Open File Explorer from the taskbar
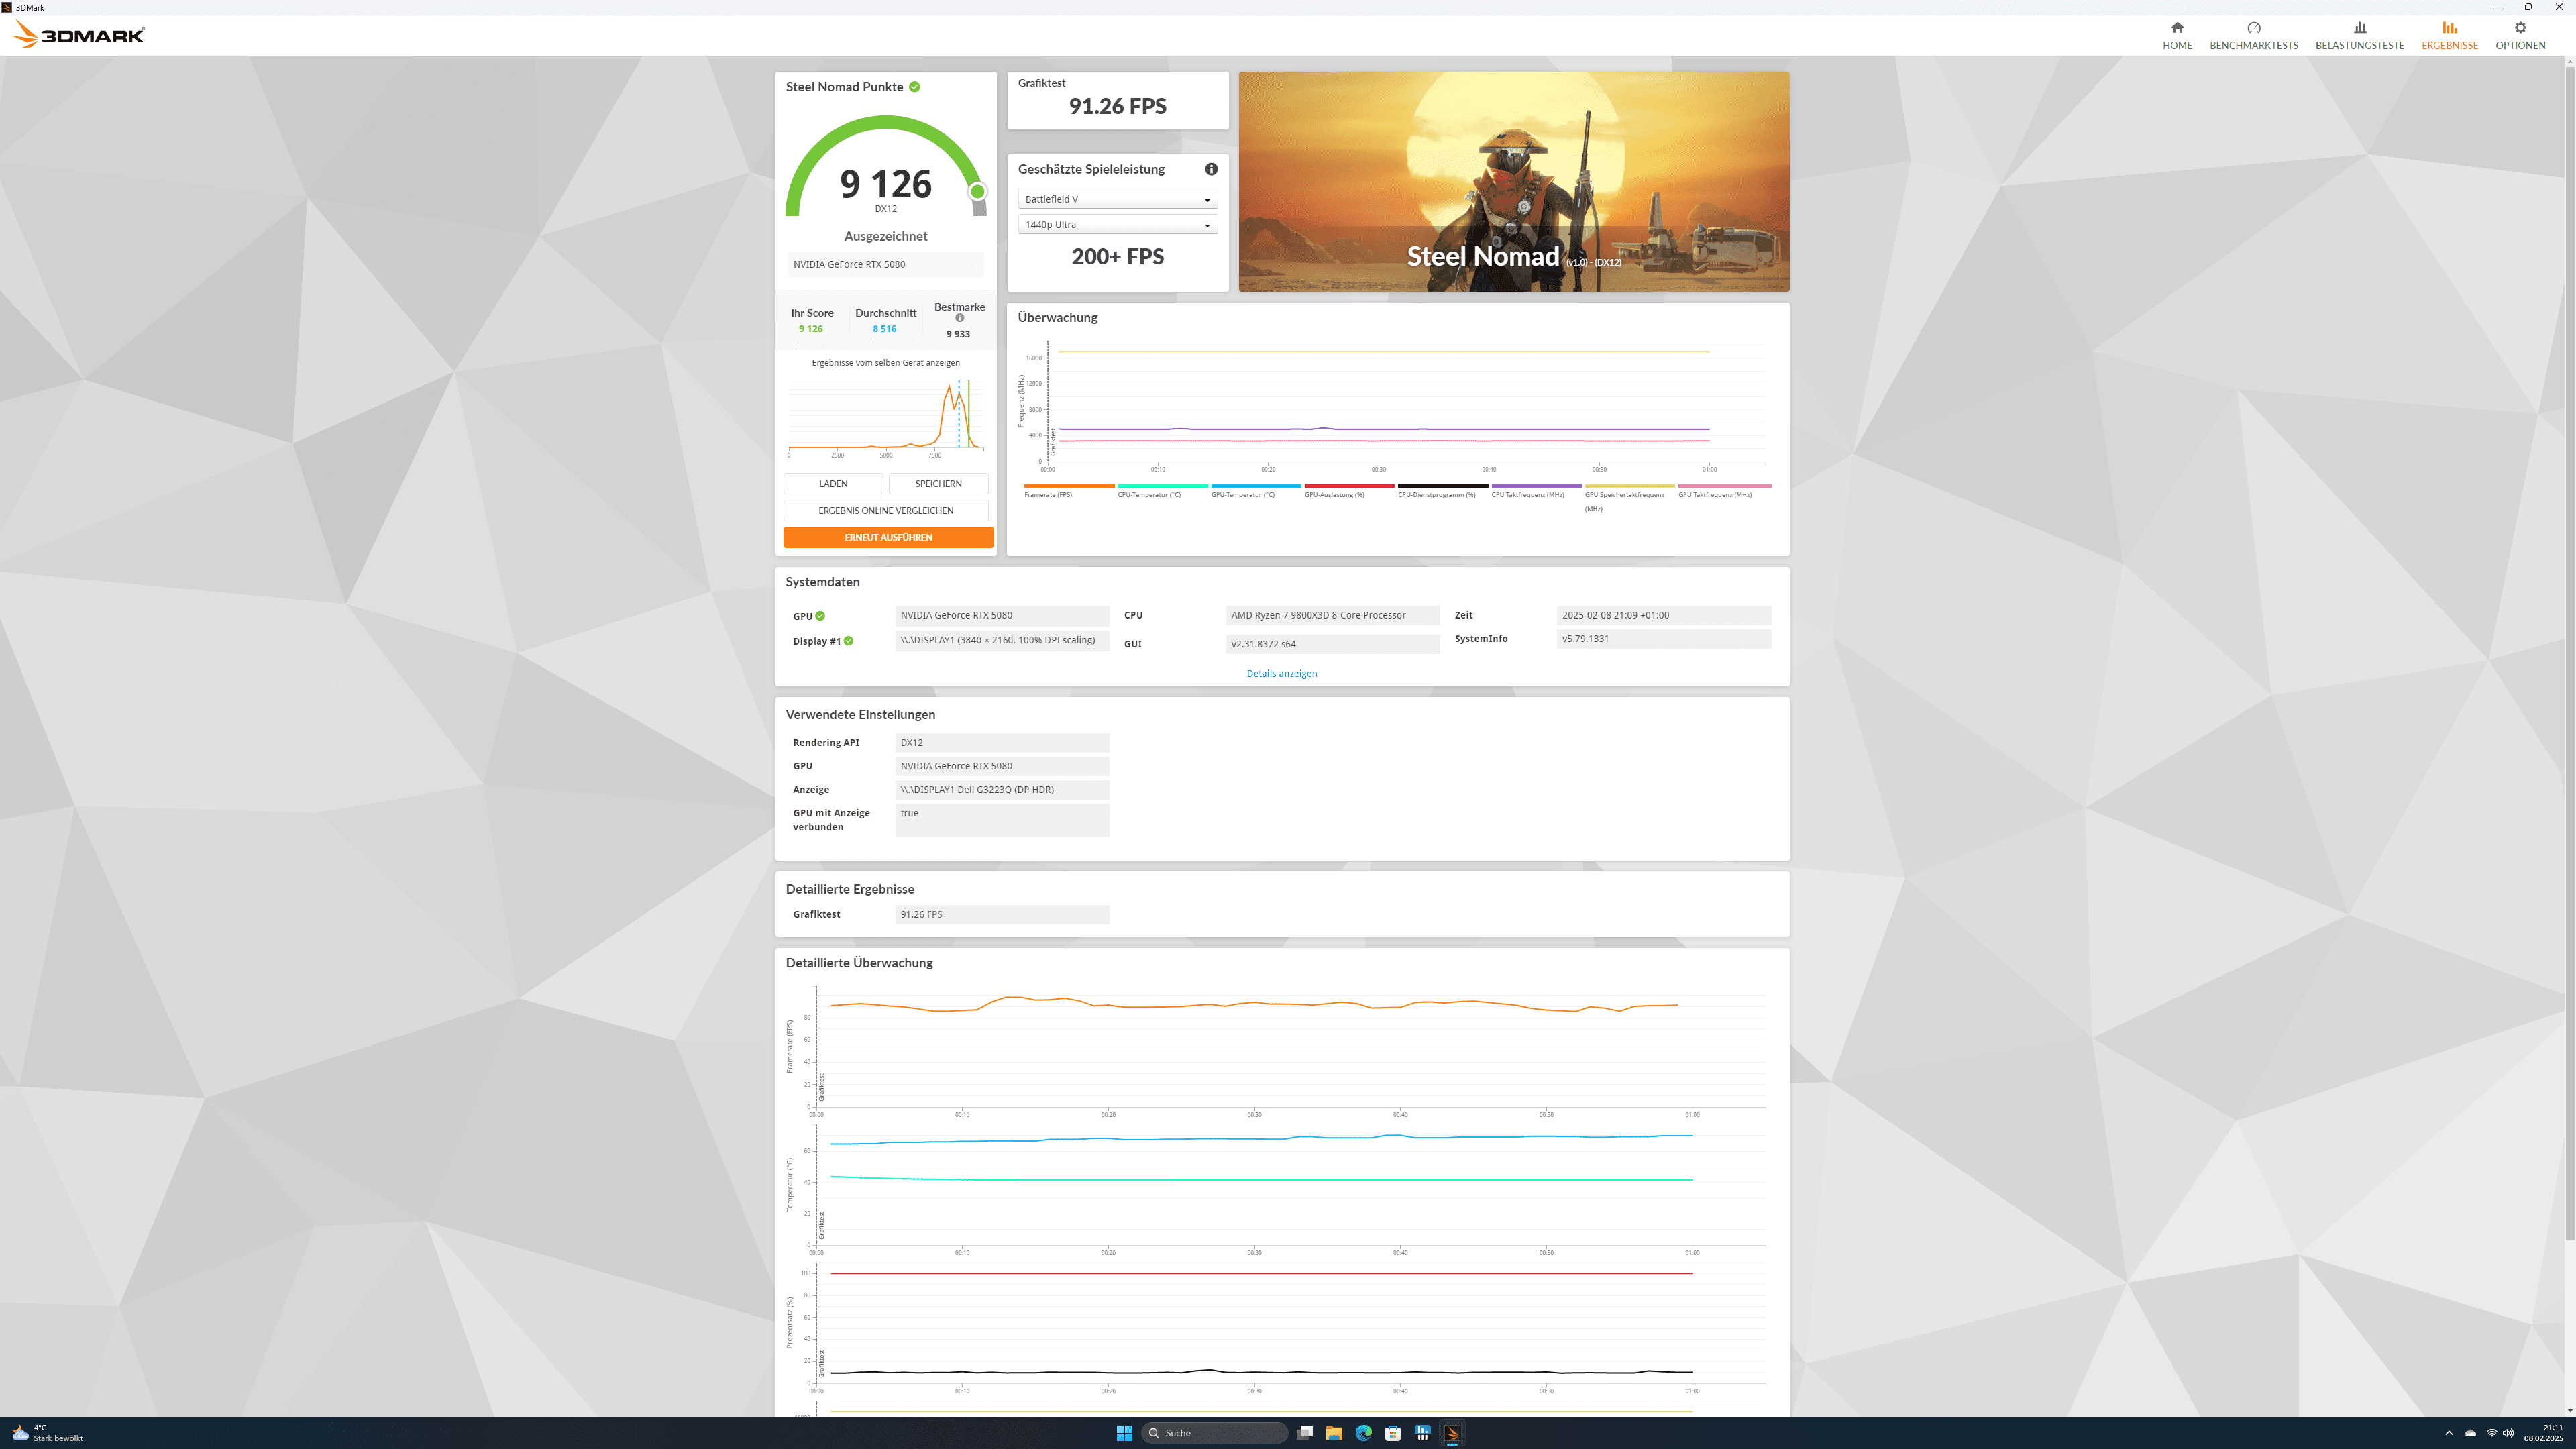Viewport: 2576px width, 1449px height. [1334, 1432]
